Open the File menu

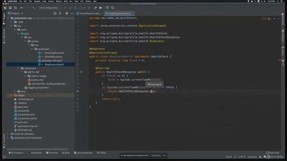point(21,1)
